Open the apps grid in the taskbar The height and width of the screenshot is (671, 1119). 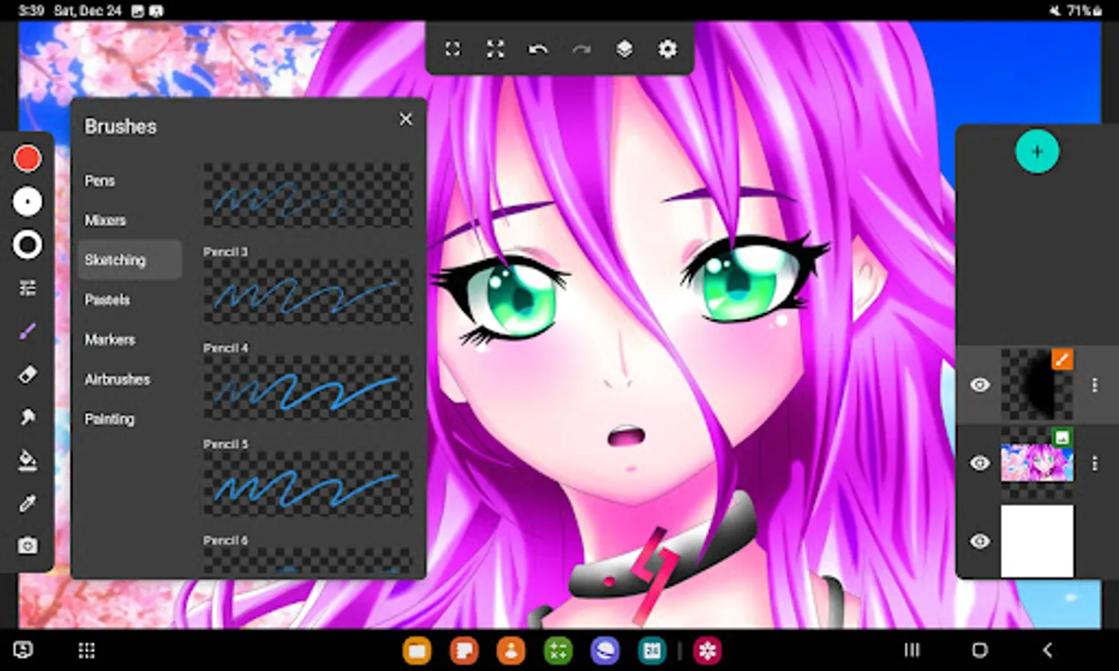(86, 651)
